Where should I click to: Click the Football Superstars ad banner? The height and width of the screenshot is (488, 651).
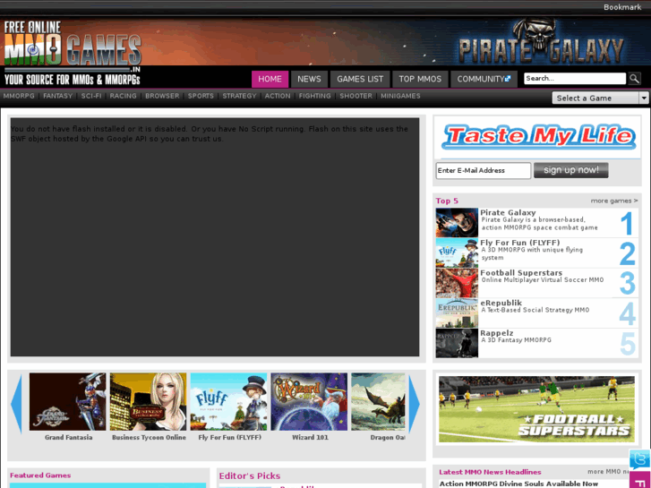(x=536, y=409)
